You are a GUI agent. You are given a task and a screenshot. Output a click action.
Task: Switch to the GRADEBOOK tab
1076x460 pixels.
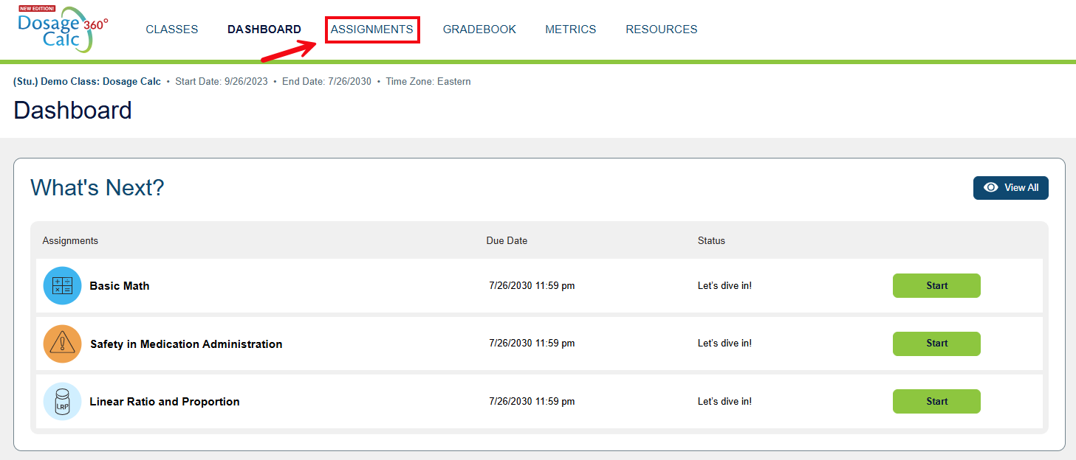(x=479, y=29)
